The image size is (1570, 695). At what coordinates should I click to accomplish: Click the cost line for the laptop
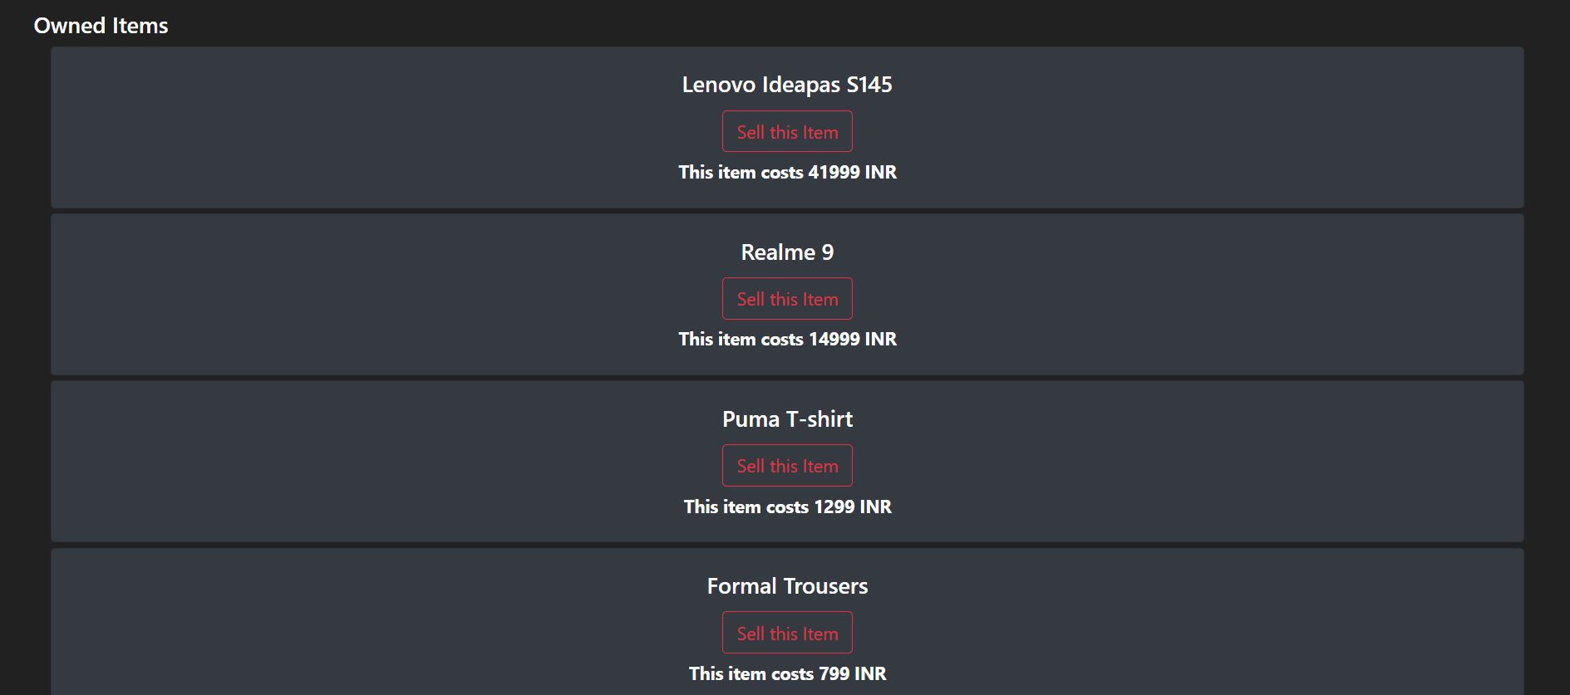coord(786,173)
